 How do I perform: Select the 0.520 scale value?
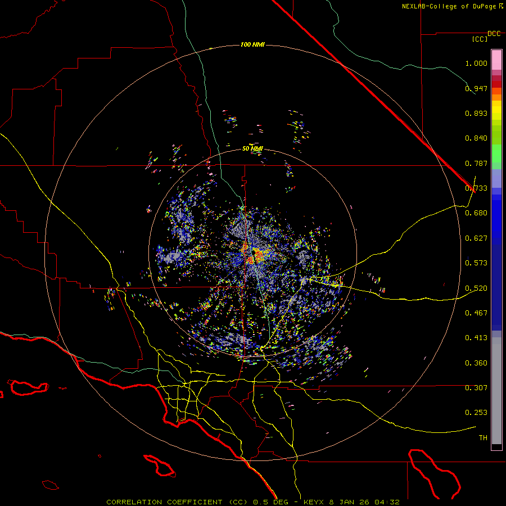[x=476, y=288]
